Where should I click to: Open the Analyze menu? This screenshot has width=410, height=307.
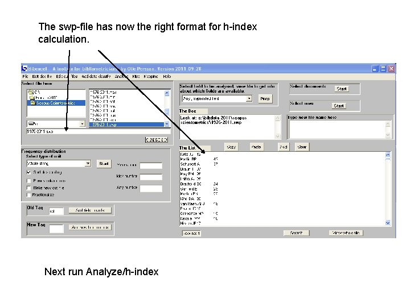click(122, 76)
